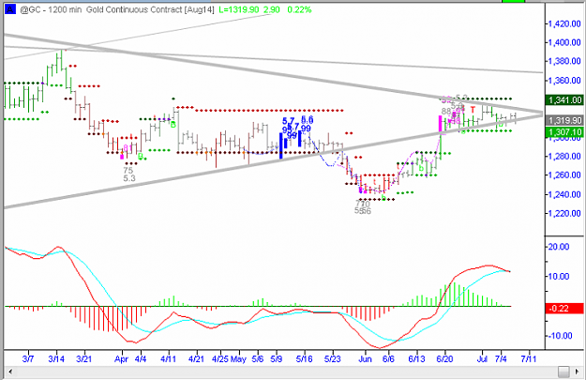Click the 0.22% change readout in header
The width and height of the screenshot is (586, 380).
coord(299,9)
